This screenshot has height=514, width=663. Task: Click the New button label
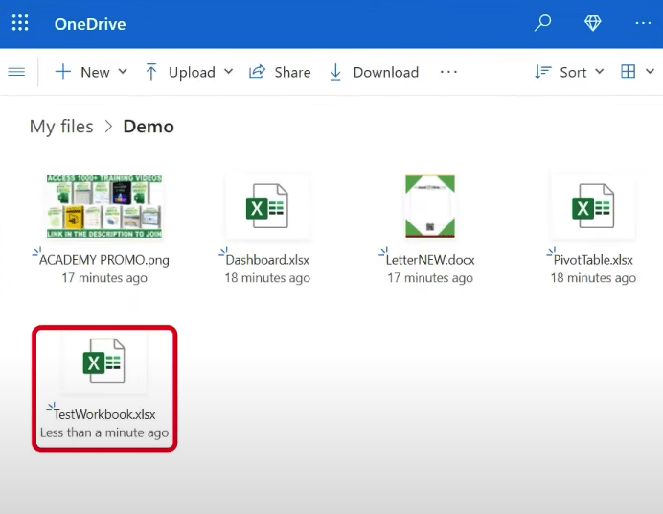point(95,72)
